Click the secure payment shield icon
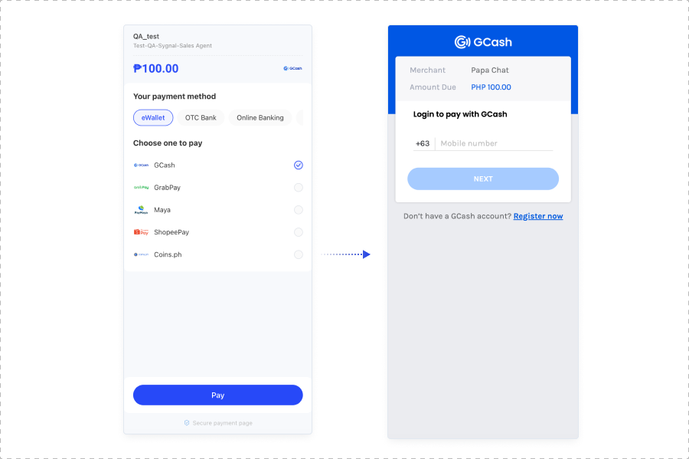689x459 pixels. [x=187, y=423]
